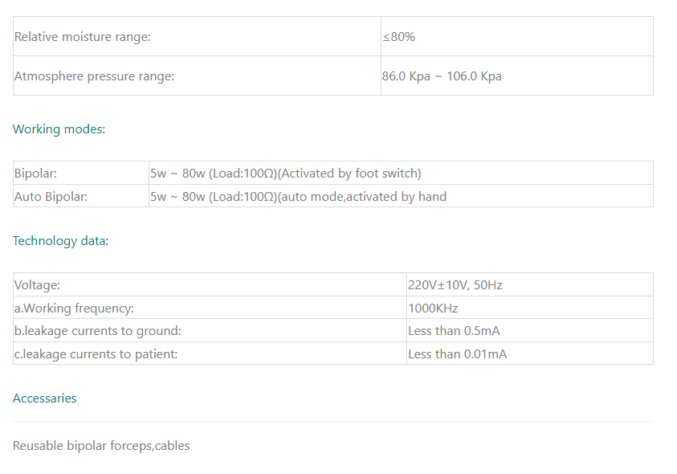This screenshot has height=474, width=677.
Task: Select "b.leakage currents to ground:" label
Action: click(98, 331)
